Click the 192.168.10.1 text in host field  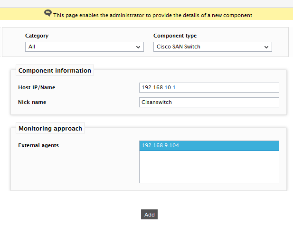click(159, 87)
